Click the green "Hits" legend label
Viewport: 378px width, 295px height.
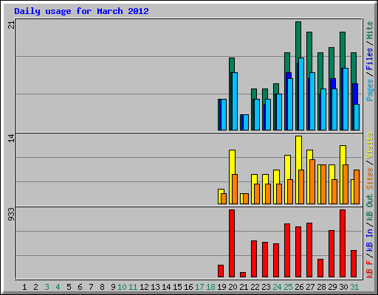click(370, 30)
